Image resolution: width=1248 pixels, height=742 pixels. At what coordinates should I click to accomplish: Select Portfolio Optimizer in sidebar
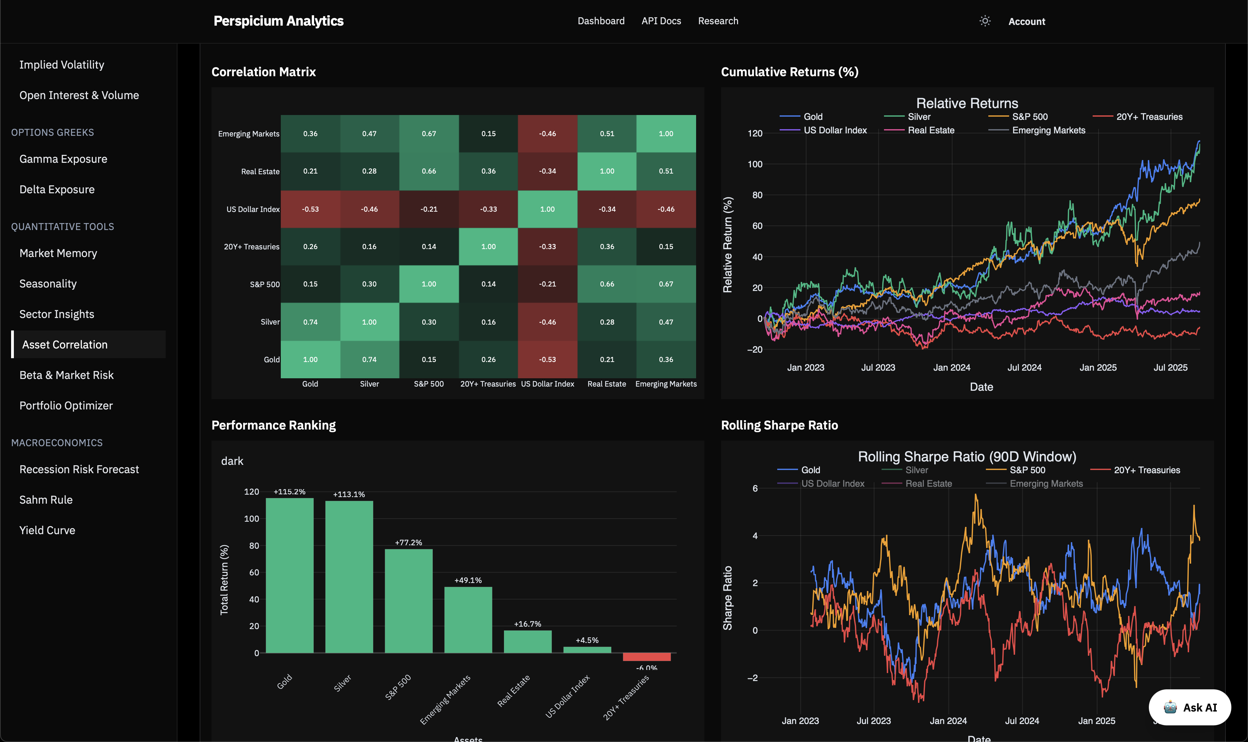(x=66, y=406)
